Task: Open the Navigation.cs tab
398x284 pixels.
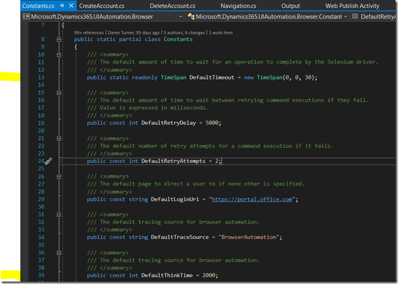Action: tap(238, 6)
